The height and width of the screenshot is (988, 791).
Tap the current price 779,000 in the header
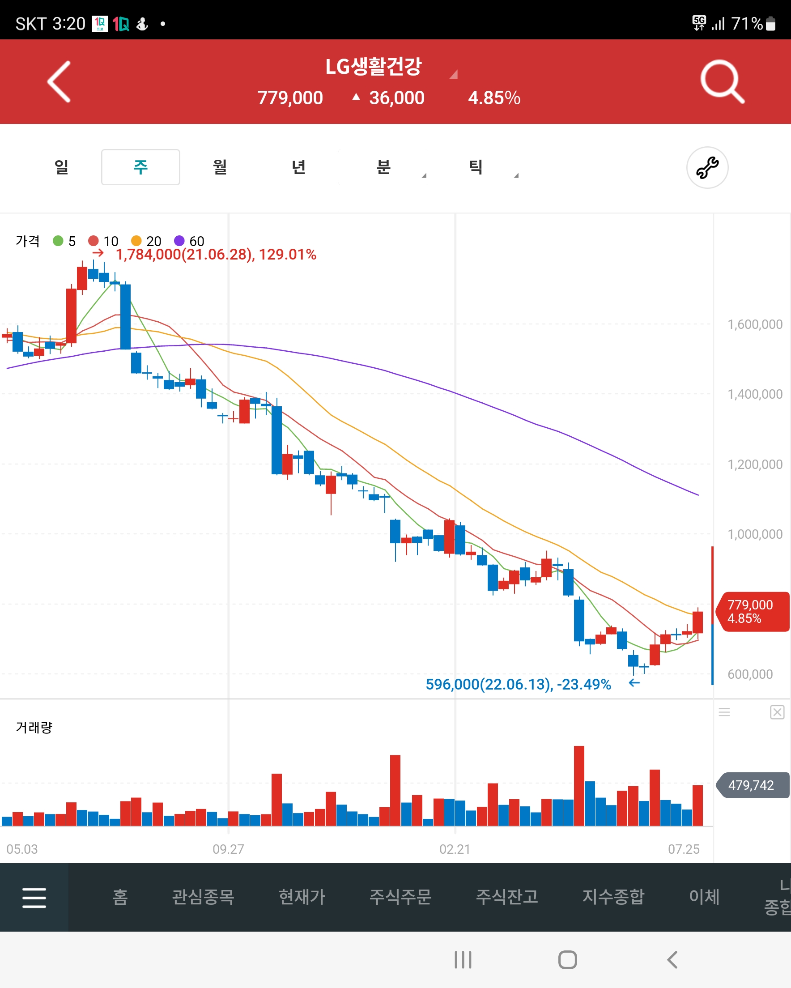(x=290, y=98)
